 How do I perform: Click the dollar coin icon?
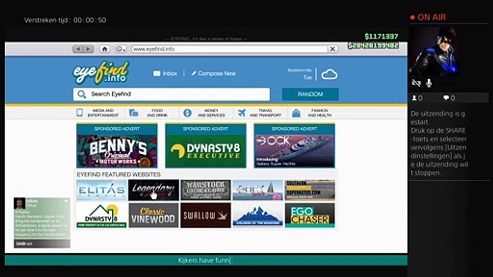click(x=188, y=113)
